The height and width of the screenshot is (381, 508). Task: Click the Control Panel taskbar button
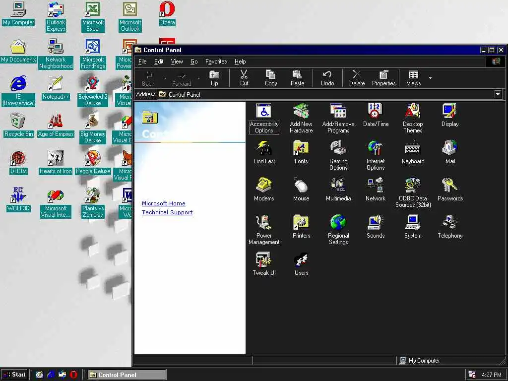(x=127, y=375)
